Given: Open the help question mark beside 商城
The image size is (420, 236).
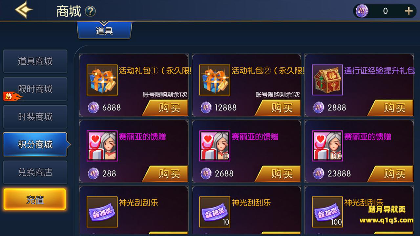Looking at the screenshot, I should click(x=90, y=12).
